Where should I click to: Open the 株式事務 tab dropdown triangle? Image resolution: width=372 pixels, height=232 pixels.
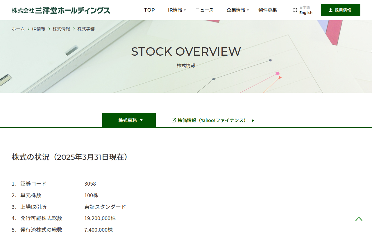pos(141,120)
